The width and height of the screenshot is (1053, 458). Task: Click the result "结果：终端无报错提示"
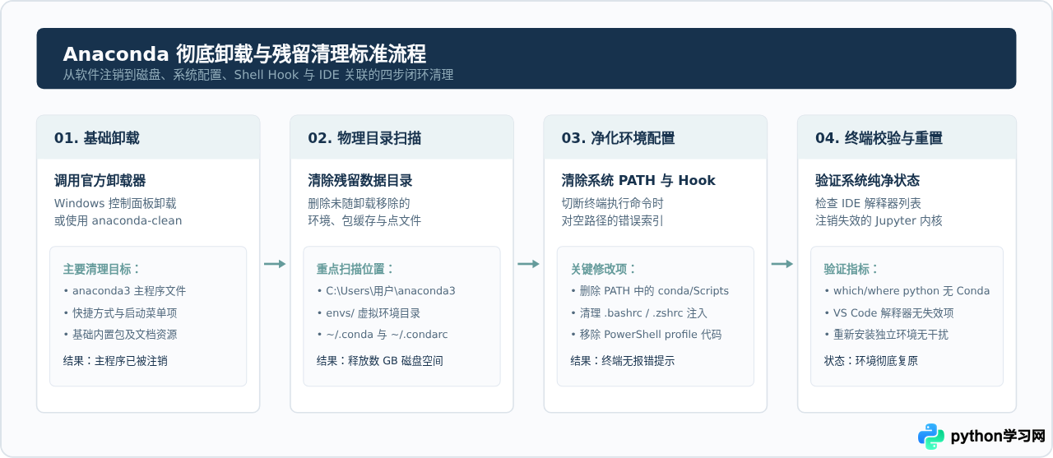(x=623, y=361)
